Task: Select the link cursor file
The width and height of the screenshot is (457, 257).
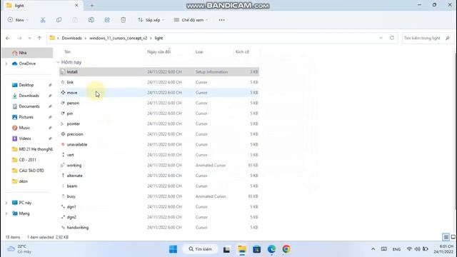Action: pyautogui.click(x=159, y=82)
